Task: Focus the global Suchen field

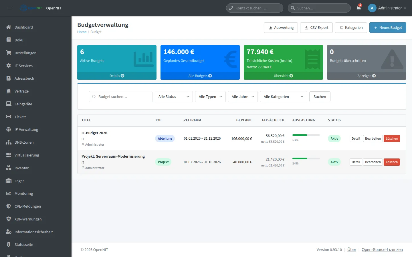Action: tap(319, 8)
